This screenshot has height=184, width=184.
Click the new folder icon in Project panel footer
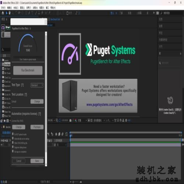(4, 121)
